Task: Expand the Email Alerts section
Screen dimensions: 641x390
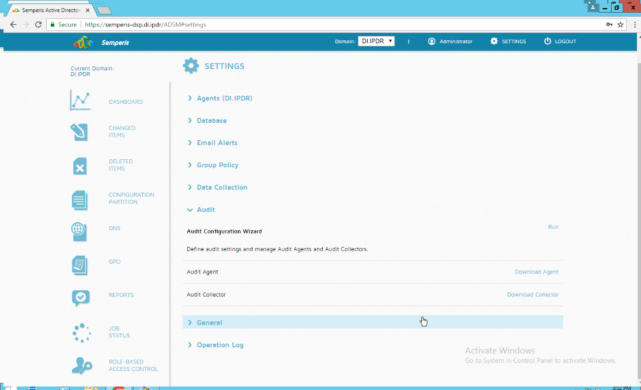Action: [x=217, y=143]
